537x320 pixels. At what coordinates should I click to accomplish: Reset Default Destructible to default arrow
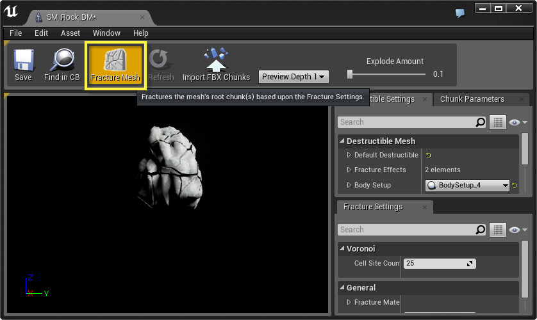[x=429, y=156]
